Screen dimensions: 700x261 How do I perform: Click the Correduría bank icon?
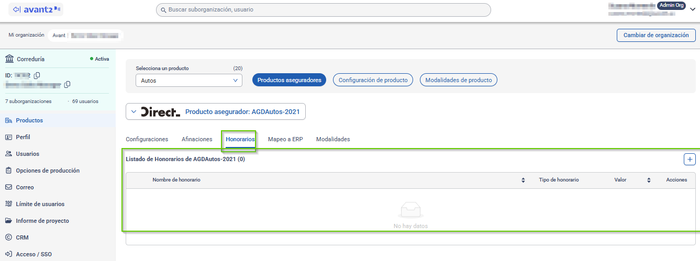(9, 59)
